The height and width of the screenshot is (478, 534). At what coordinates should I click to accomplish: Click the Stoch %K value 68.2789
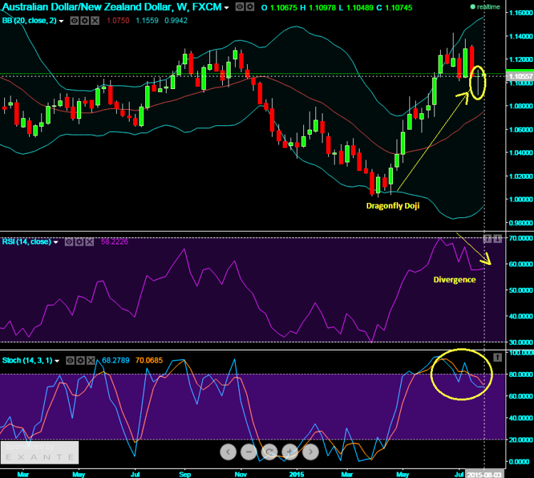pyautogui.click(x=116, y=360)
